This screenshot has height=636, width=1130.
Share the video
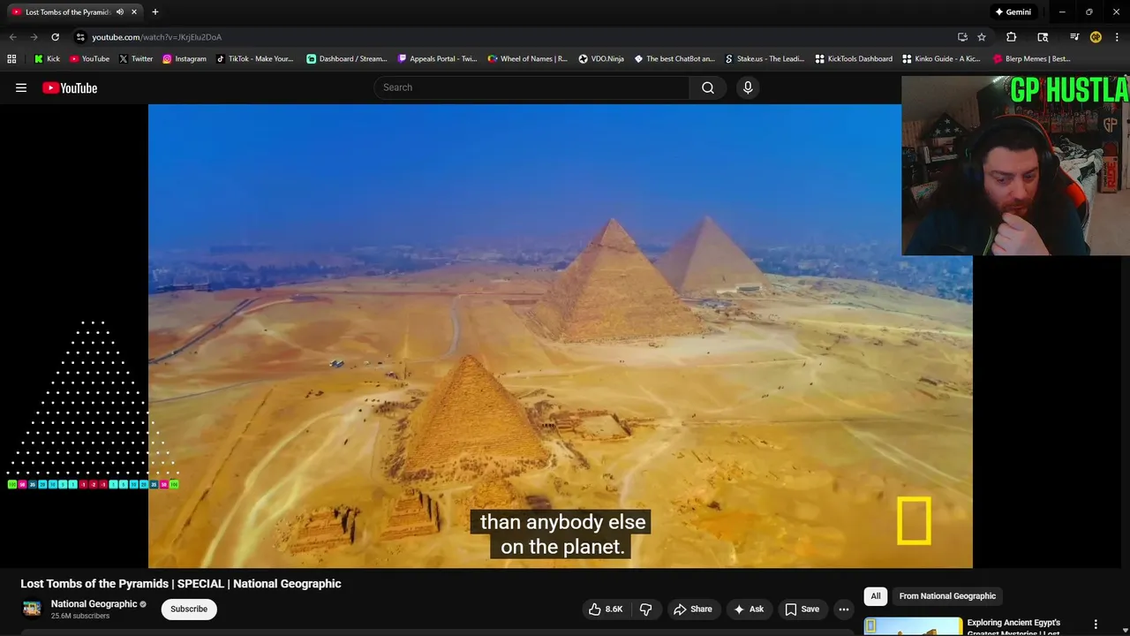tap(693, 609)
